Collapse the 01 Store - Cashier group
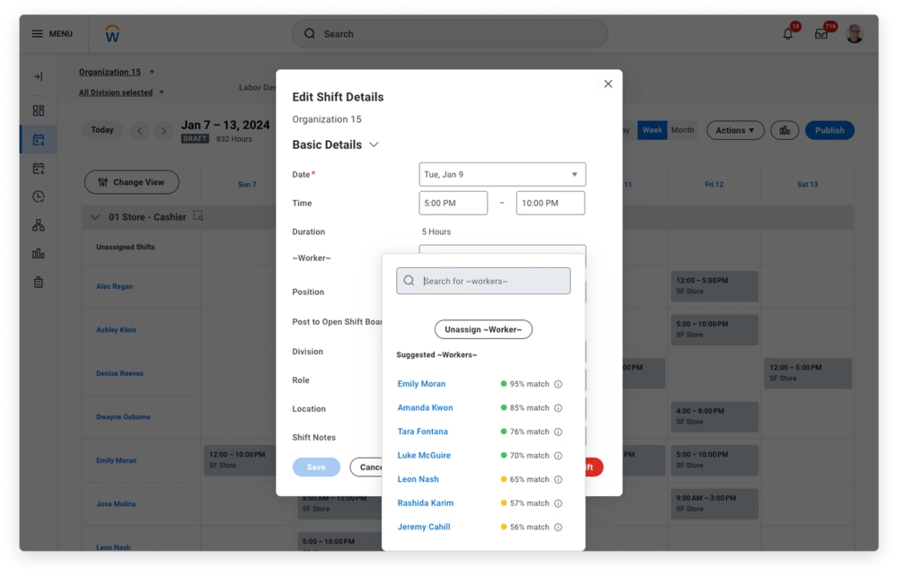The width and height of the screenshot is (898, 576). 95,217
